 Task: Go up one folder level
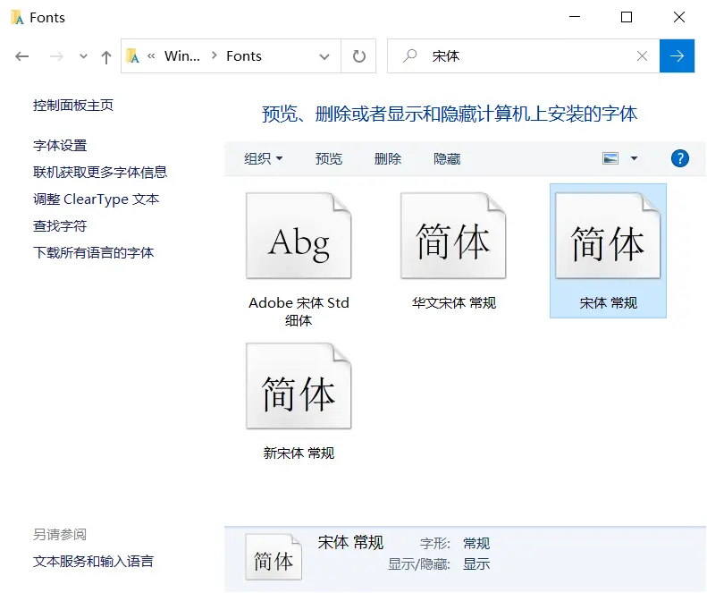(x=106, y=57)
